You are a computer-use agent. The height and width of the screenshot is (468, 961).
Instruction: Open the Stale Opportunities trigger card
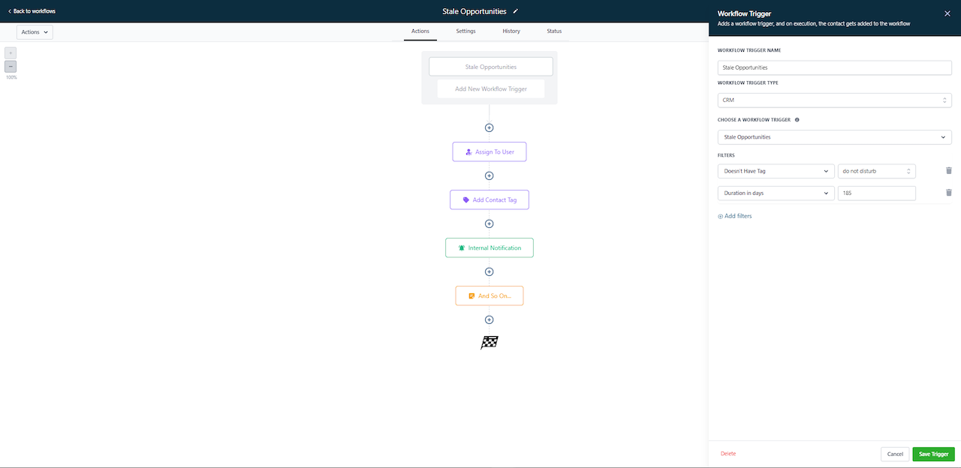click(x=491, y=67)
